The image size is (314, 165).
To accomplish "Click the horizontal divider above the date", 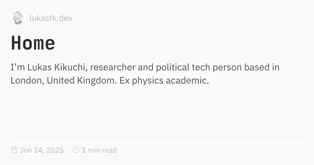I will click(157, 136).
